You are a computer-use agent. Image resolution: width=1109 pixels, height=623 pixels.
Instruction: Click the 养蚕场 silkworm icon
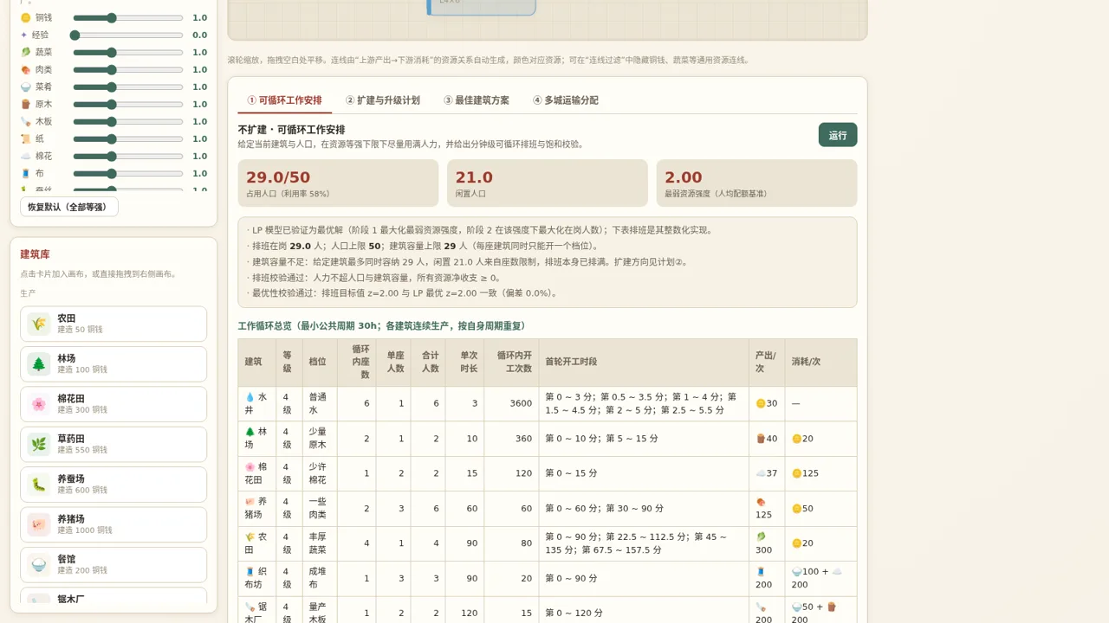[x=38, y=485]
